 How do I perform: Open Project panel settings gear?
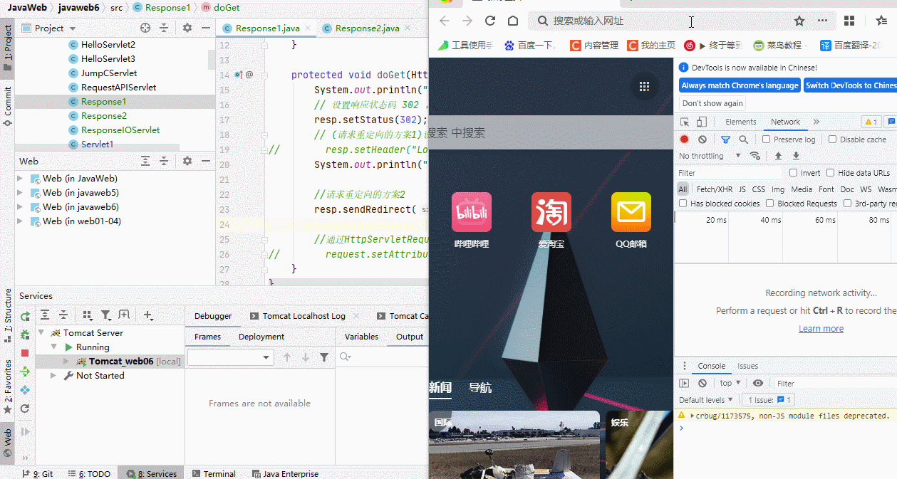(187, 28)
